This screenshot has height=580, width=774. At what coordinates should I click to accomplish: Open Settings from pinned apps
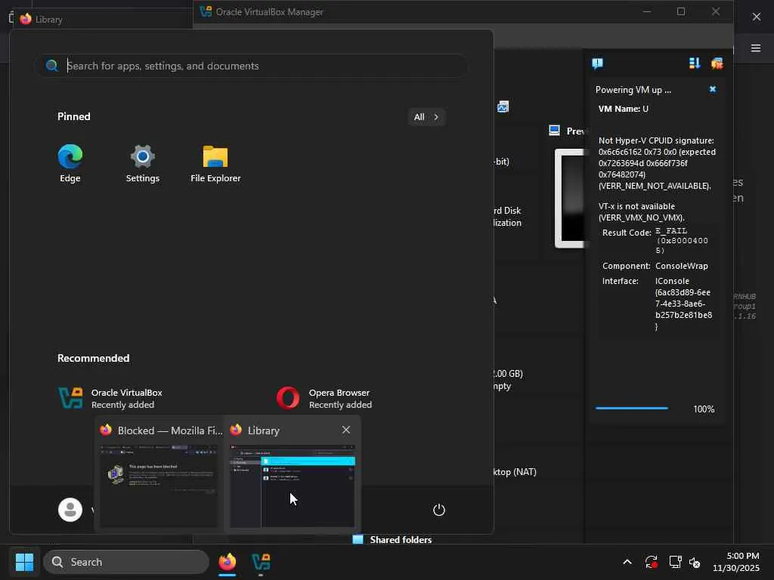[x=143, y=163]
